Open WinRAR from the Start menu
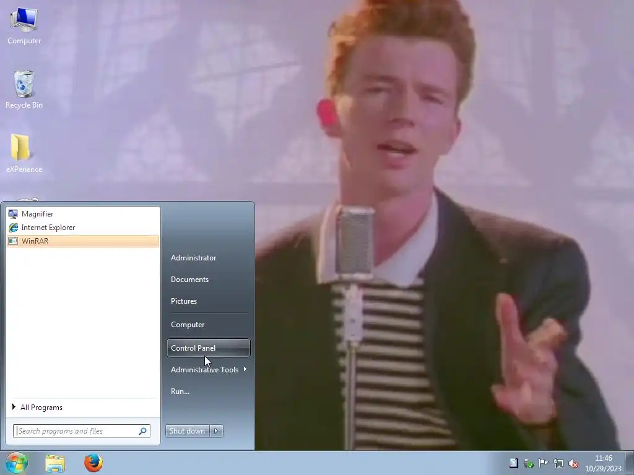 tap(83, 241)
